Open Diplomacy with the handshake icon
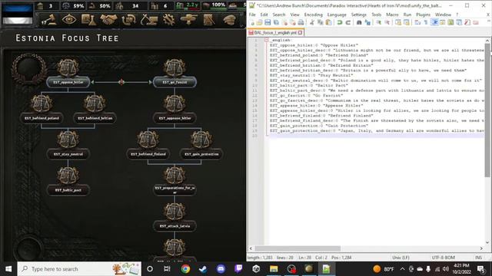Screen dimensions: 492x276 (108, 20)
